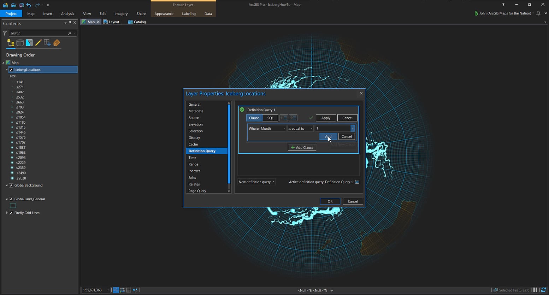Open the Month field dropdown
Viewport: 549px width, 295px height.
click(273, 129)
